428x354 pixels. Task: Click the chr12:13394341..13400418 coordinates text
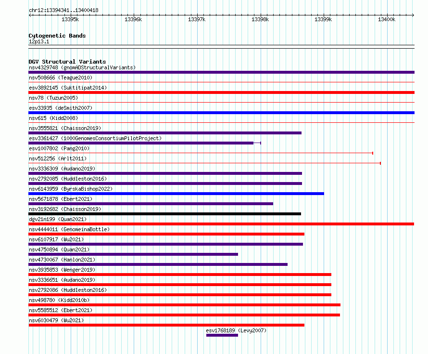click(x=63, y=10)
